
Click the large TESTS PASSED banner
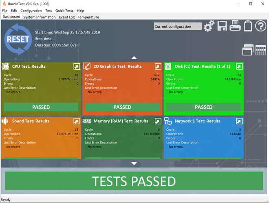click(134, 181)
